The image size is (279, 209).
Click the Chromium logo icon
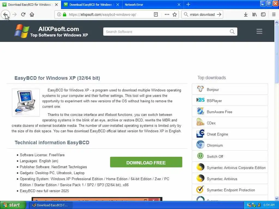200,145
